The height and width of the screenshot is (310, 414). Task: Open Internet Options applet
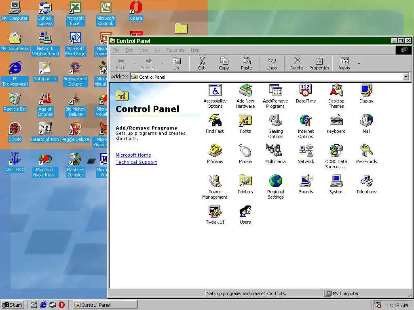click(306, 126)
